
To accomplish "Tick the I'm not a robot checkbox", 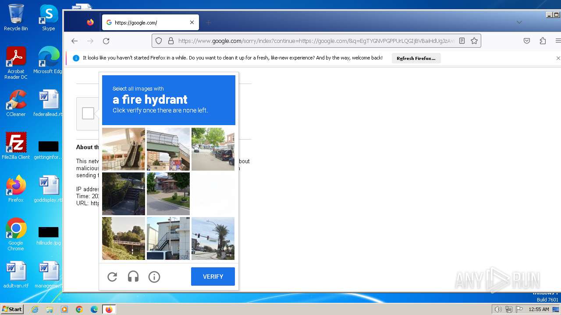I will point(88,113).
